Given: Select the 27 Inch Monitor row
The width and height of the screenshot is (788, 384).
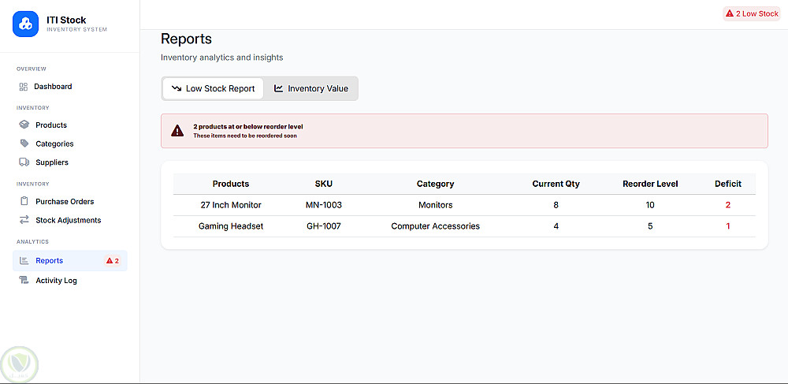Looking at the screenshot, I should click(x=231, y=205).
